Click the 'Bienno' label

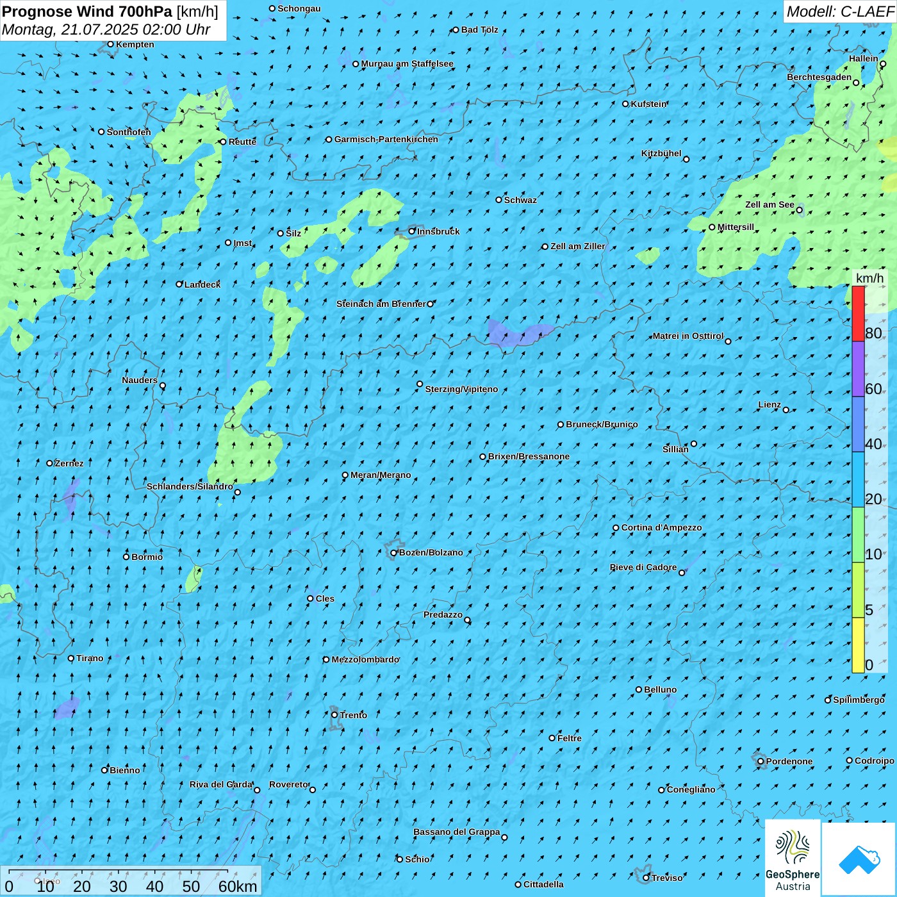125,770
